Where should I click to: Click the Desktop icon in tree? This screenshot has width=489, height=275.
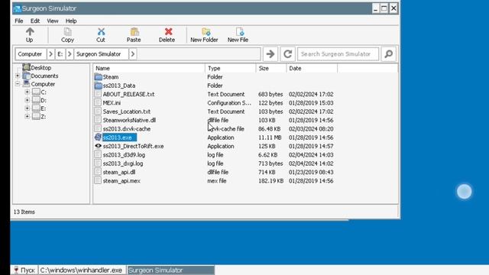pos(27,67)
